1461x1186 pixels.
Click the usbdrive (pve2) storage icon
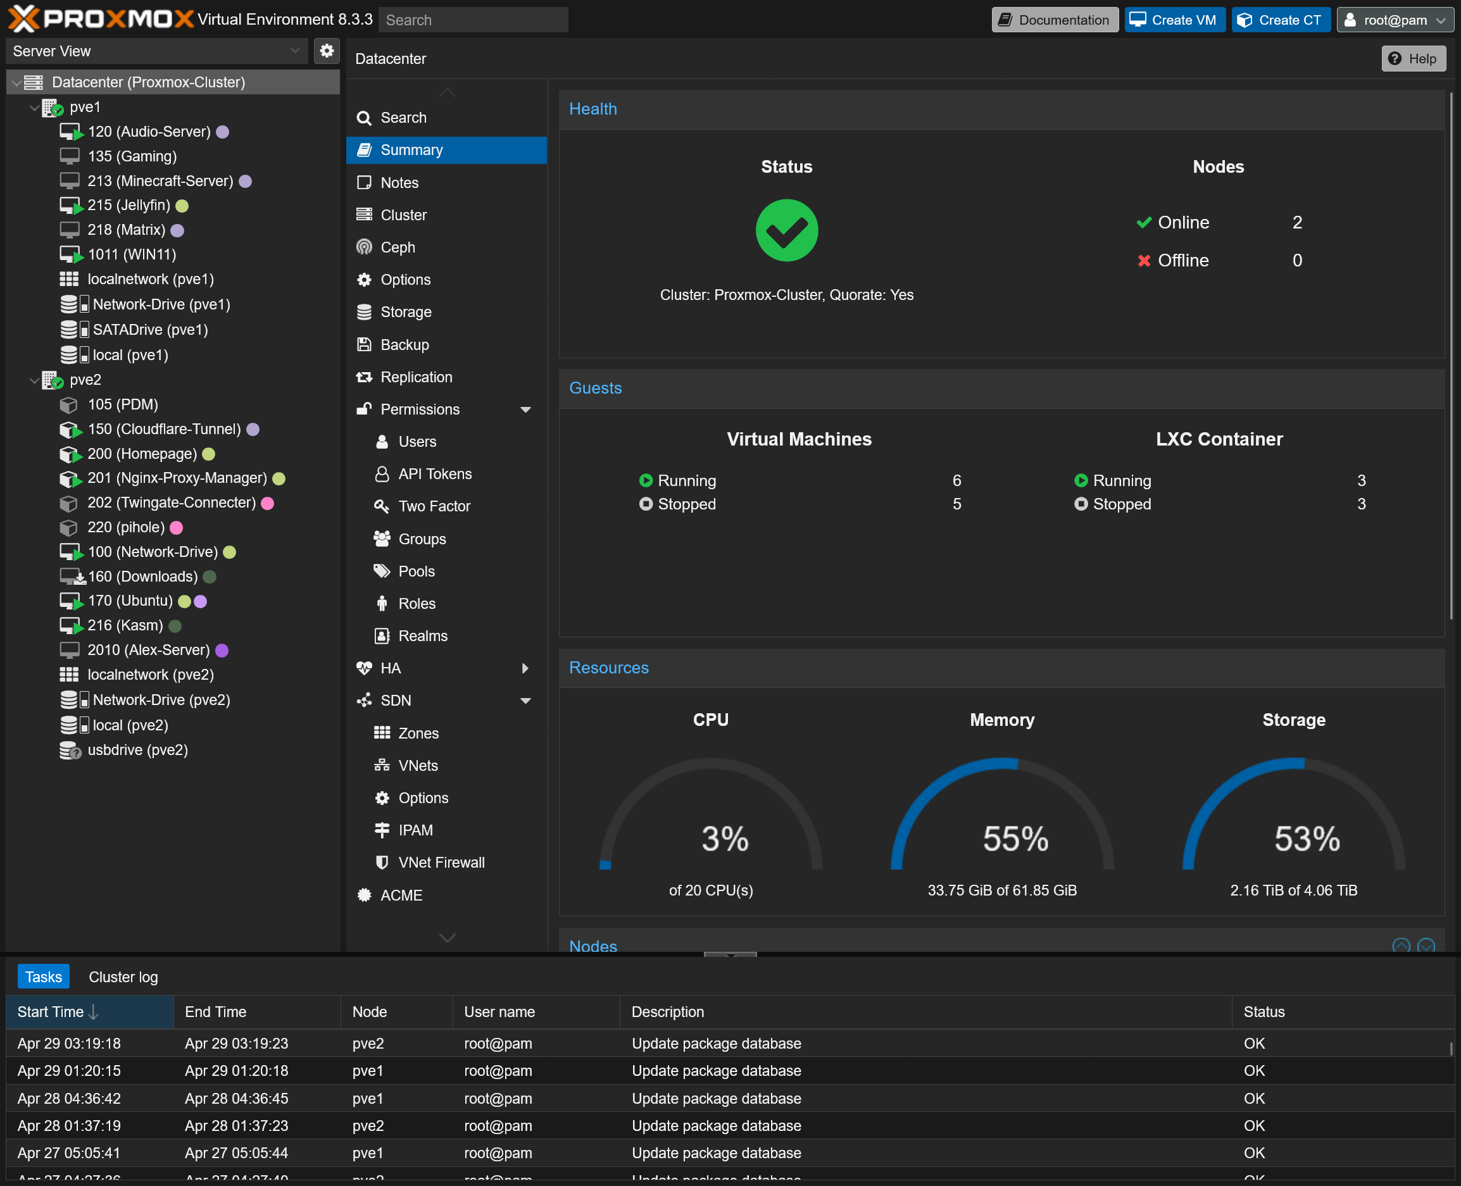tap(70, 750)
